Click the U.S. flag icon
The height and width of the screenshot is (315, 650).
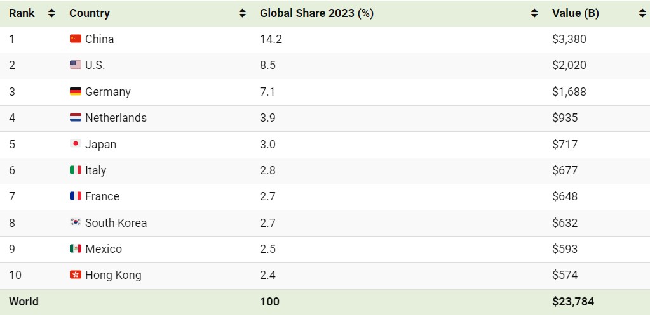click(x=76, y=65)
